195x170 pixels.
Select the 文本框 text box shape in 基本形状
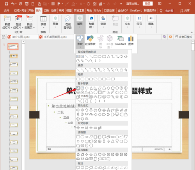[x=78, y=88]
